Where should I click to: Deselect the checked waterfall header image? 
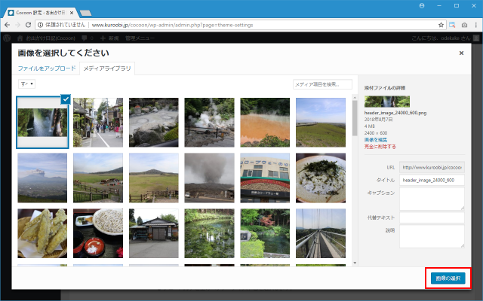[x=65, y=99]
